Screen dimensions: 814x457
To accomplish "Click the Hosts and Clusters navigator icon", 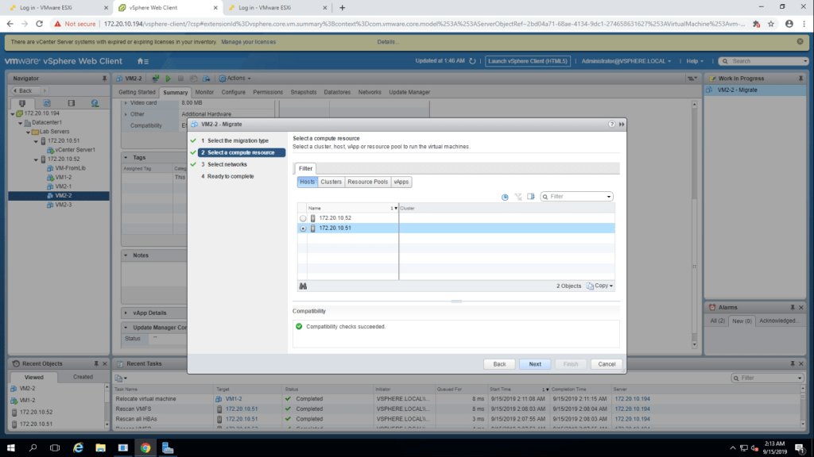I will pos(22,103).
